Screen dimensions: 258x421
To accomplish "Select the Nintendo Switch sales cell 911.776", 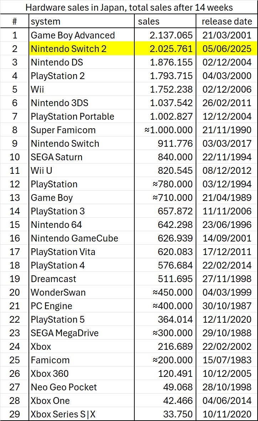I will [165, 144].
